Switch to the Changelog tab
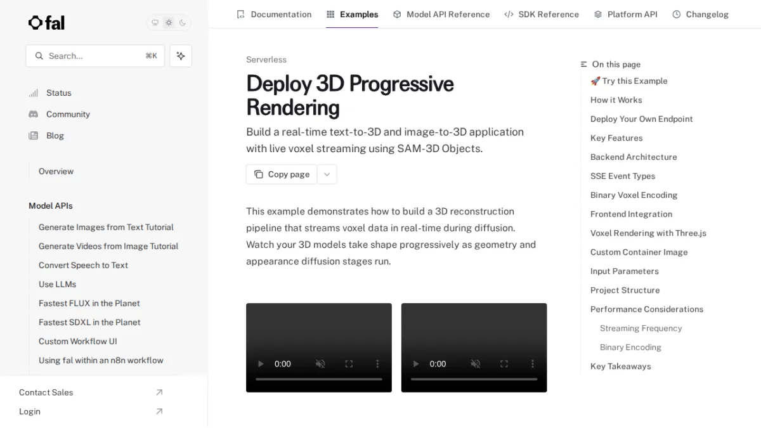The image size is (761, 428). tap(701, 14)
